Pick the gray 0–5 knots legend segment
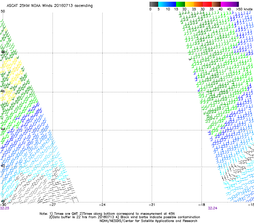The image size is (254, 223). click(154, 4)
